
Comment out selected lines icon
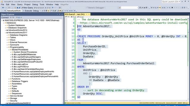tap(65, 11)
